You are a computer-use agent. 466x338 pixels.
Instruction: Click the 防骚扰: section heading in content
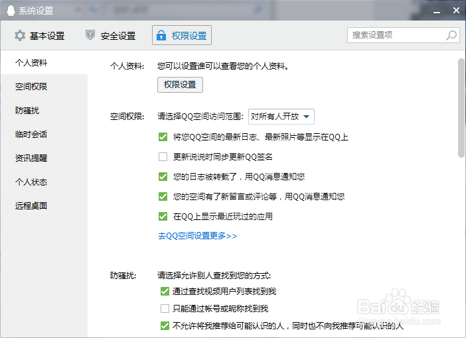pos(123,276)
